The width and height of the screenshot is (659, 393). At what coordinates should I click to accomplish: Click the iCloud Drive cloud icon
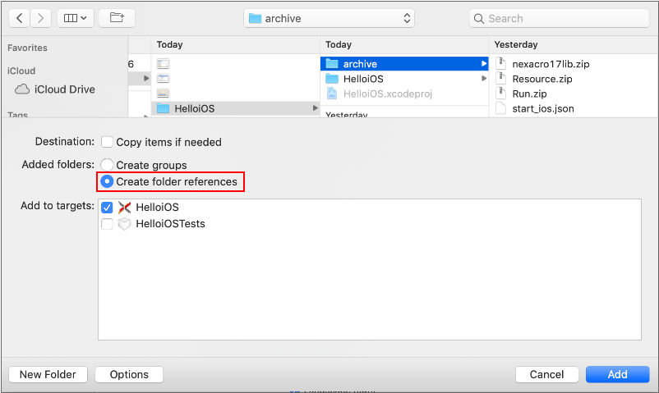coord(23,89)
